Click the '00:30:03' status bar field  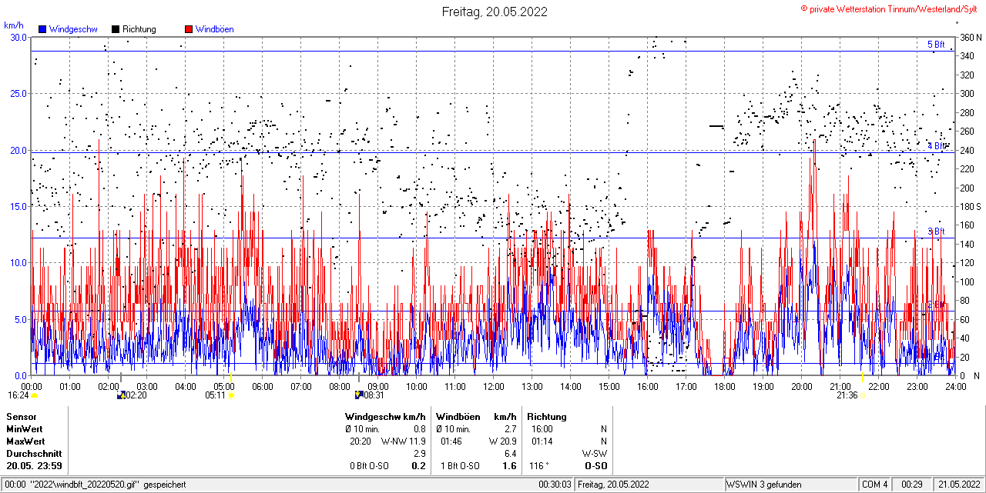(555, 485)
